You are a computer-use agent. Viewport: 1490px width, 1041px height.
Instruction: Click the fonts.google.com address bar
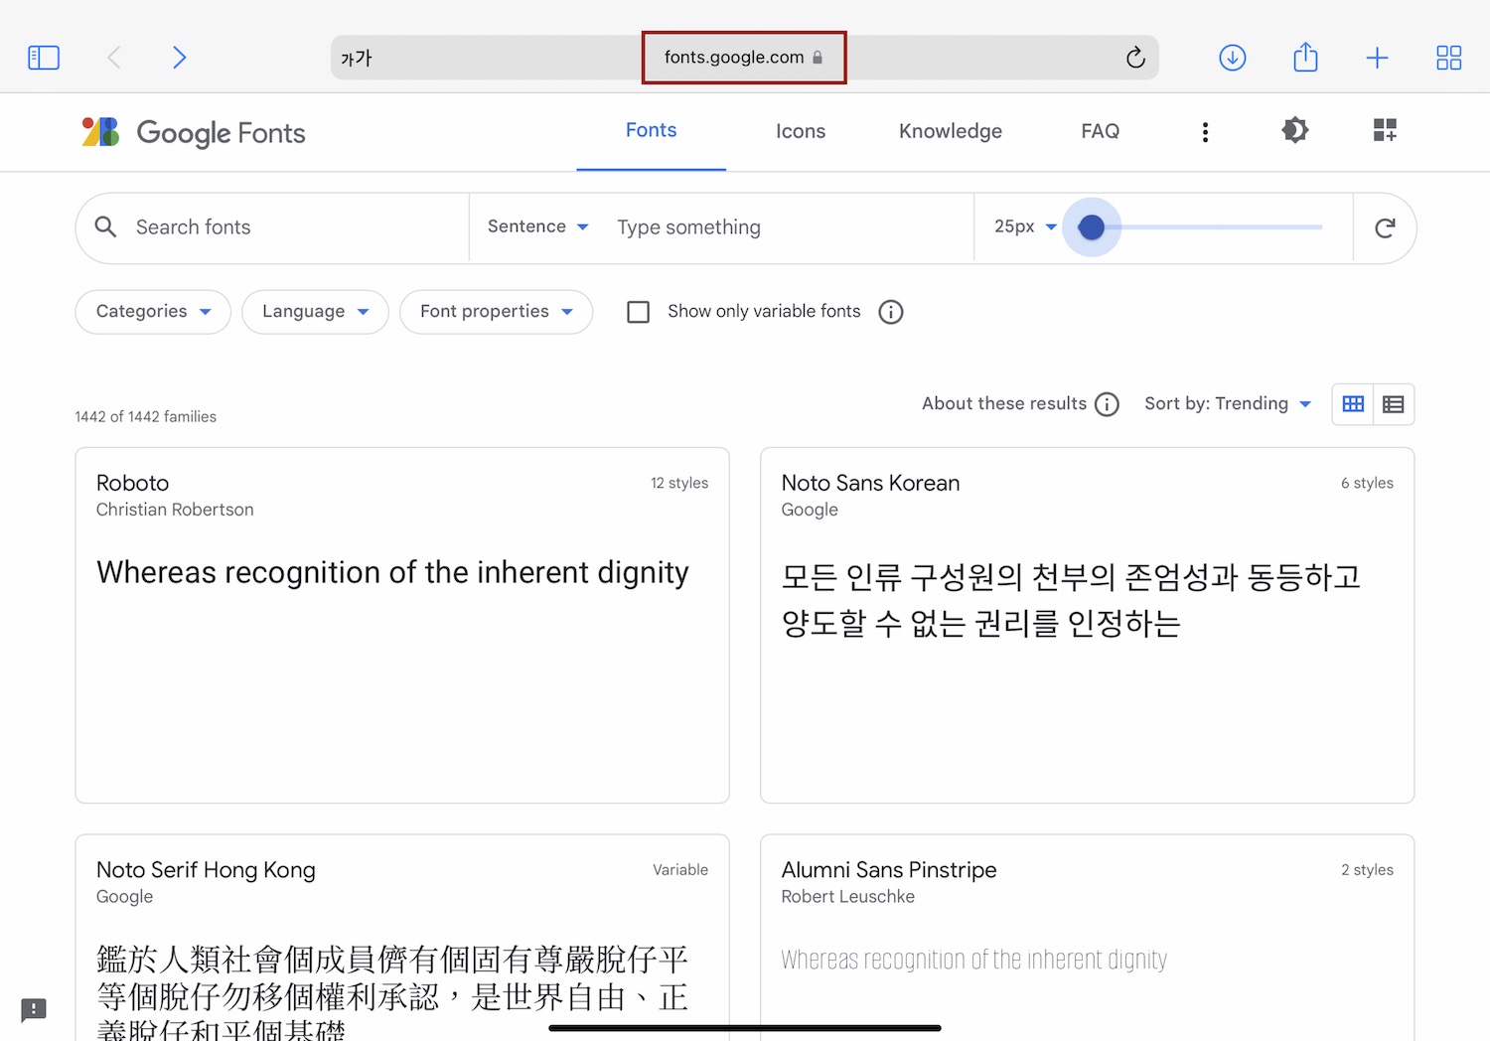(x=744, y=58)
